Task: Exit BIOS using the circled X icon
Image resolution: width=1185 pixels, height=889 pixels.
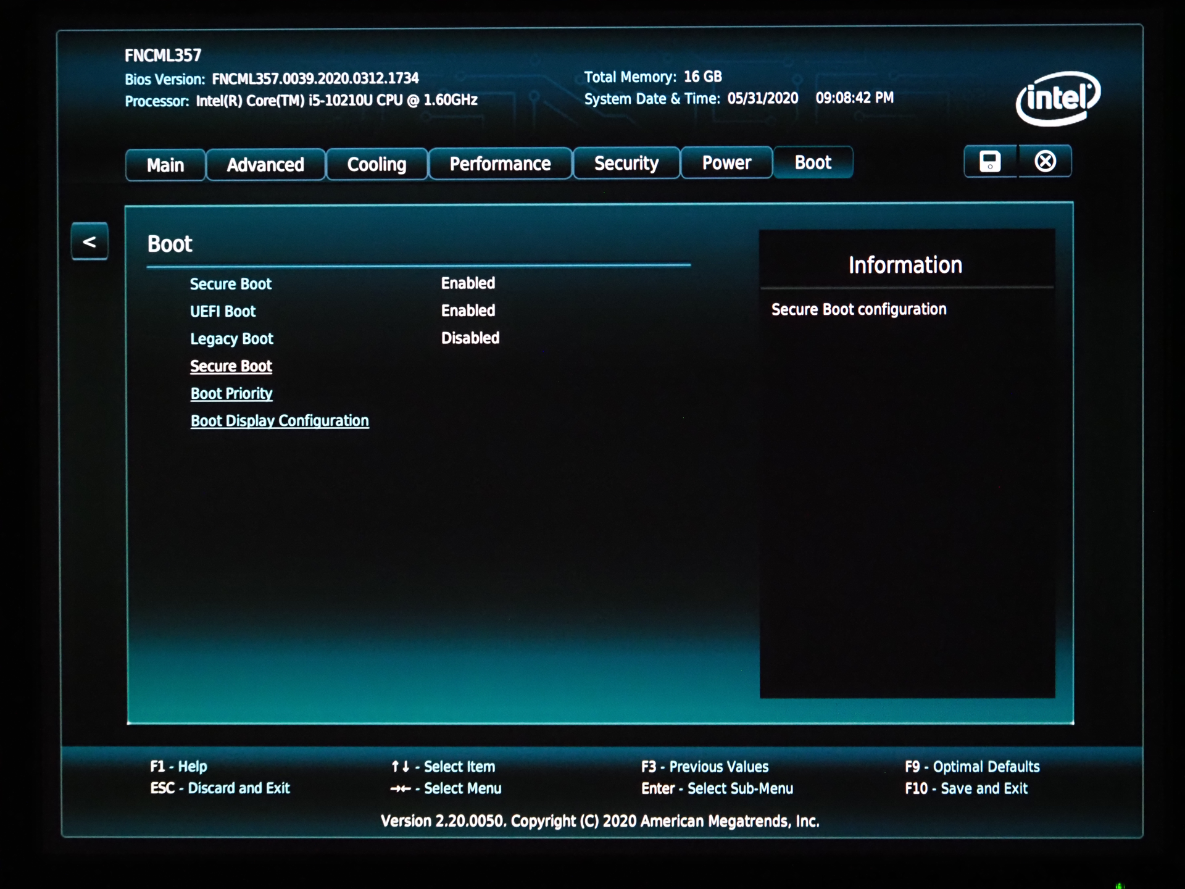Action: tap(1046, 161)
